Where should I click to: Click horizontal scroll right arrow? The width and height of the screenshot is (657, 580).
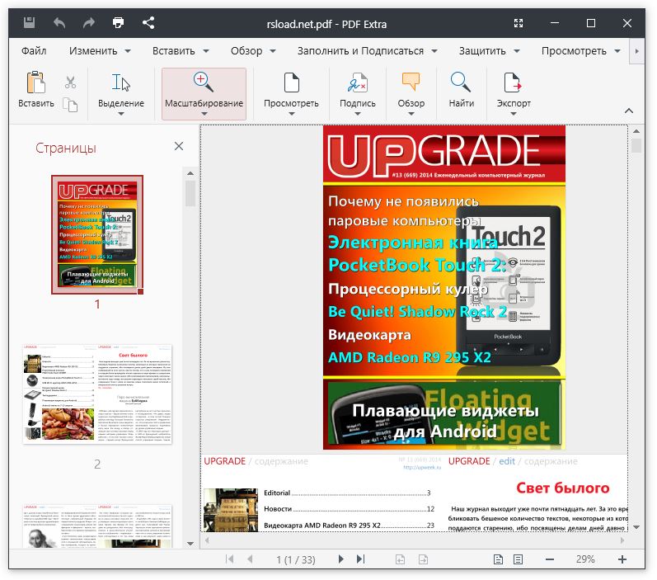pyautogui.click(x=622, y=540)
